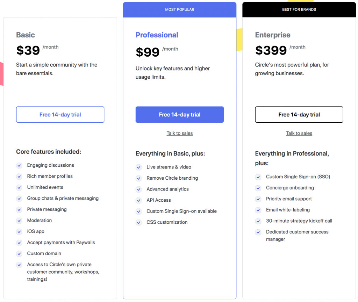Click the checkmark next to API Access

(138, 200)
